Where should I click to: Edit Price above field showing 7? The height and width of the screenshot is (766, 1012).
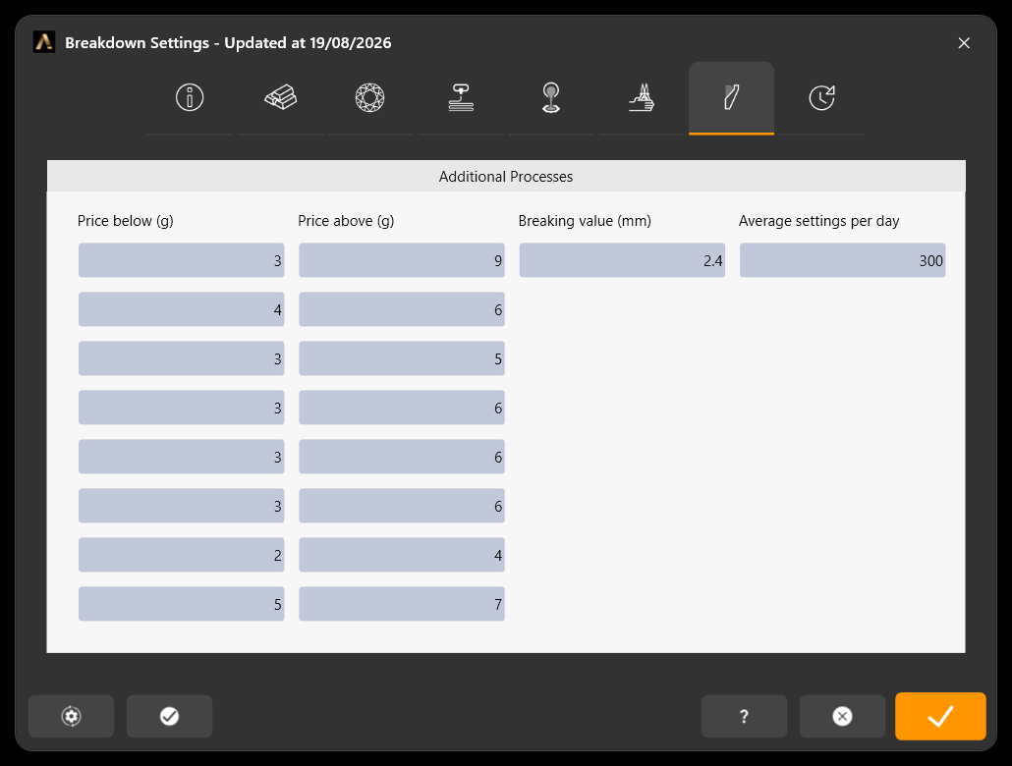tap(402, 604)
